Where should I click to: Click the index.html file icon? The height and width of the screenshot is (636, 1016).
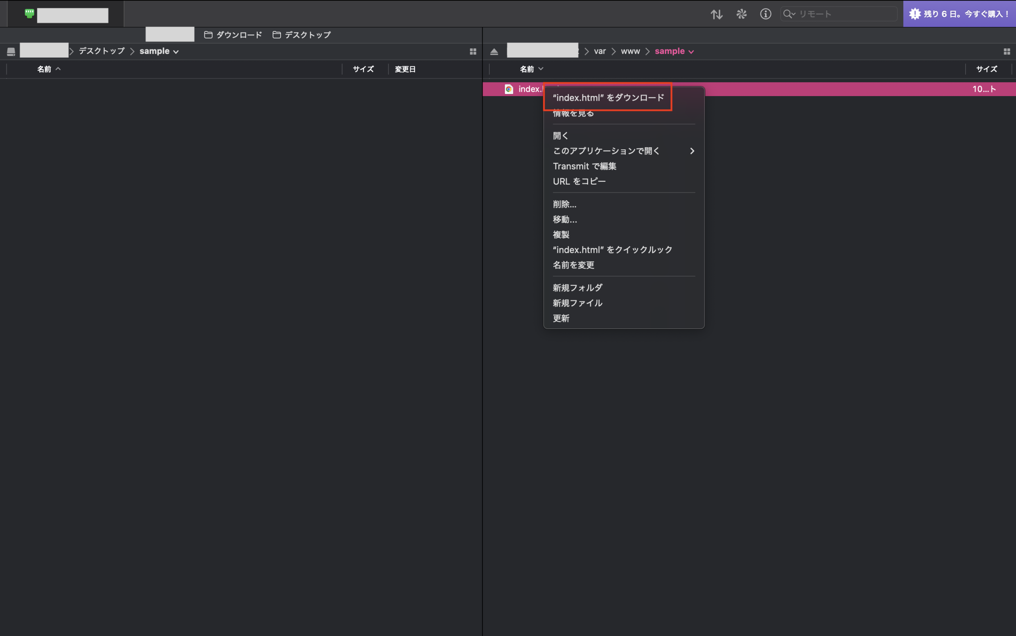[x=509, y=89]
